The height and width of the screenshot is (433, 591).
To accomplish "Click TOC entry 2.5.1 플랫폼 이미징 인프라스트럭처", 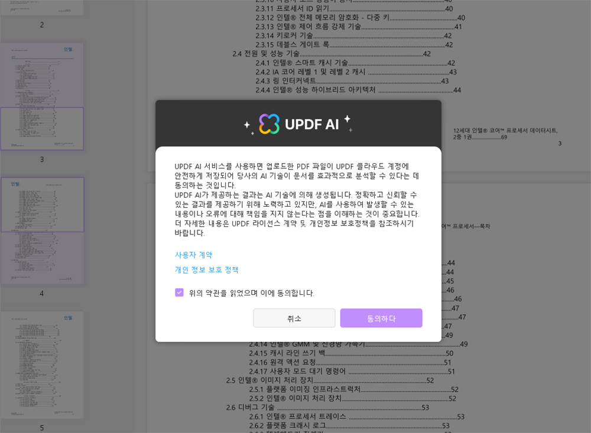I will pos(353,389).
